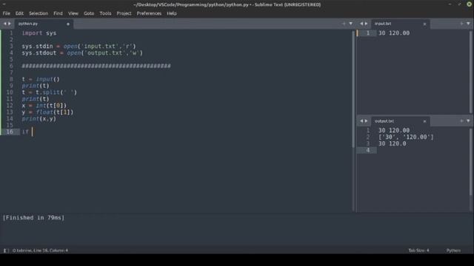Click the t.split line
Screen dimensions: 474x266
pyautogui.click(x=50, y=92)
